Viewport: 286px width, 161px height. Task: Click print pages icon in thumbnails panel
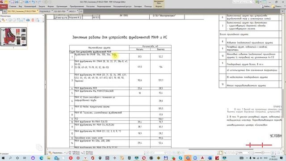[x=28, y=20]
